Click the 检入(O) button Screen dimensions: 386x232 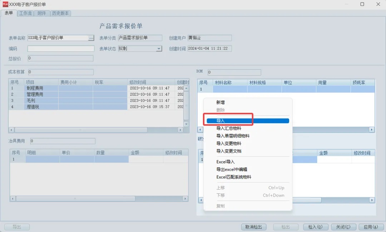tap(316, 227)
